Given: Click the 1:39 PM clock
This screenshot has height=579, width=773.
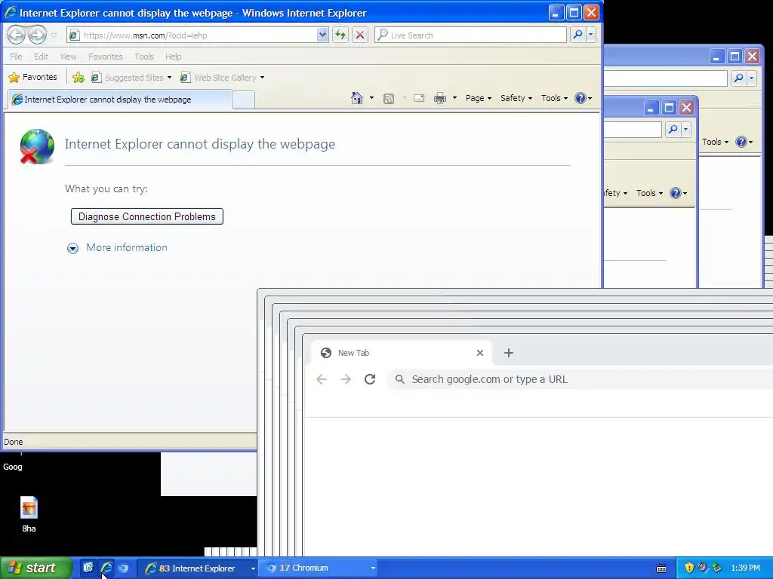Looking at the screenshot, I should coord(745,568).
